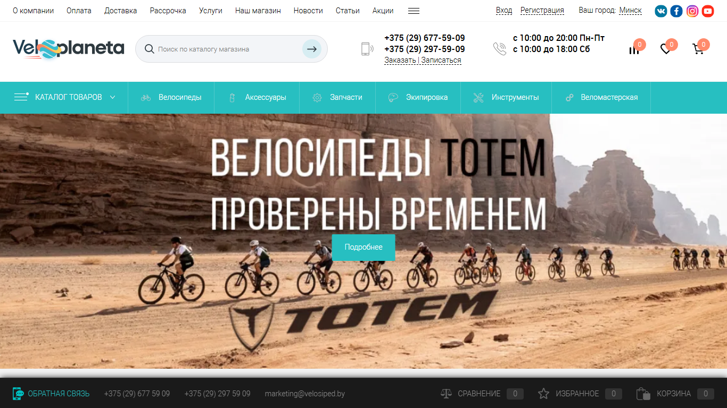Screen dimensions: 727x408
Task: Click the Каталог товаров label
Action: point(69,97)
